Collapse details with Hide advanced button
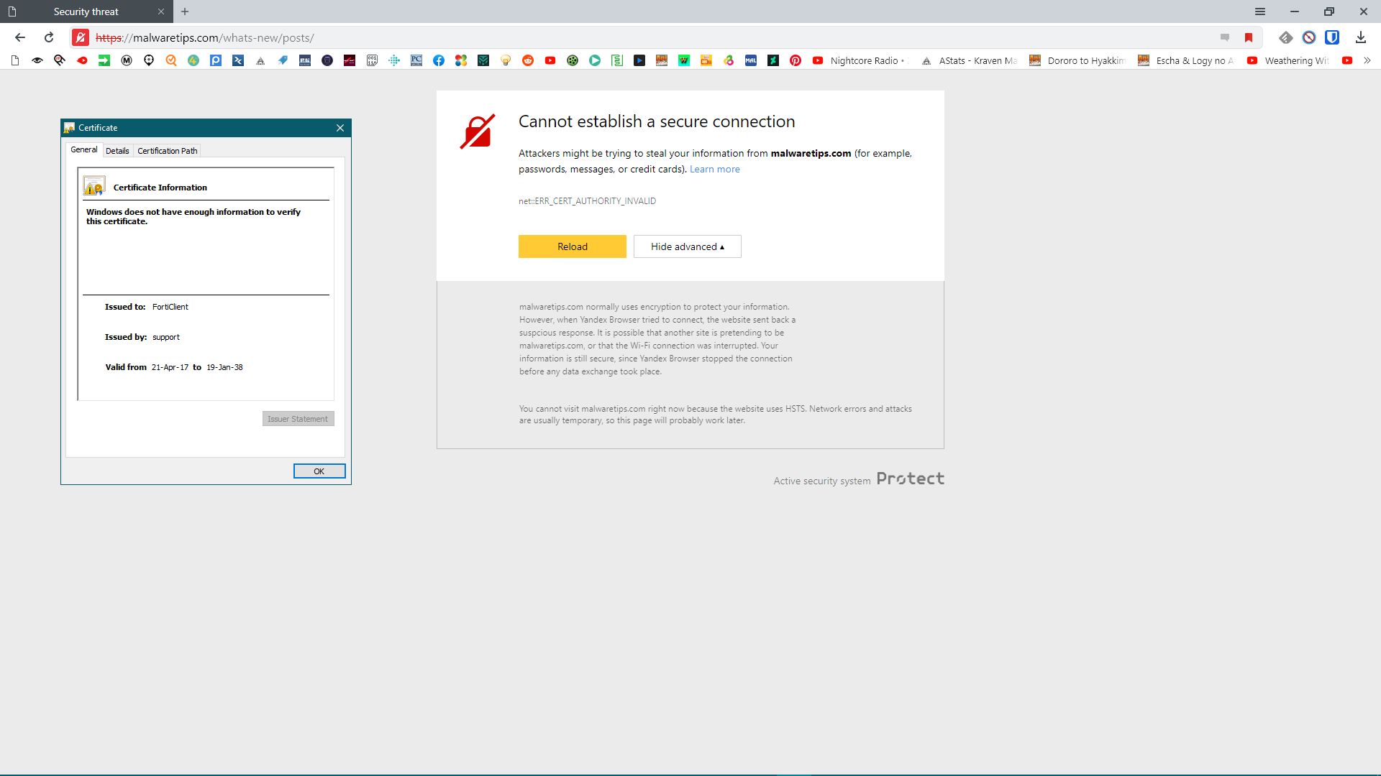The width and height of the screenshot is (1381, 776). click(x=687, y=246)
